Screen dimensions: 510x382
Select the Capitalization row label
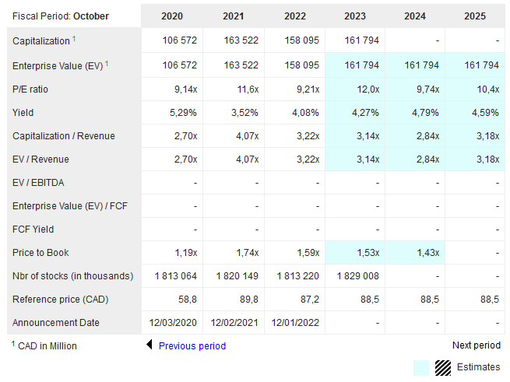click(42, 42)
